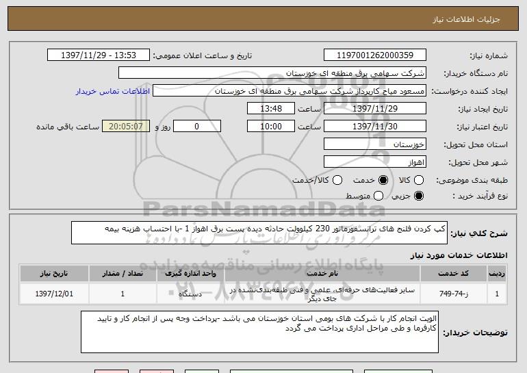Choose the کالا/خدمت radio option
527x373 pixels.
coord(336,179)
